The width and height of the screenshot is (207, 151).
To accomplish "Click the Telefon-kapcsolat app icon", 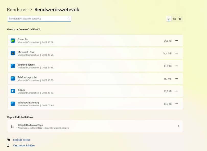I will (x=13, y=78).
